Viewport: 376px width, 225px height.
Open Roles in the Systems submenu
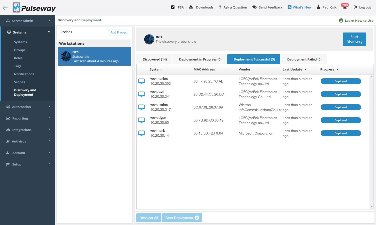click(18, 58)
